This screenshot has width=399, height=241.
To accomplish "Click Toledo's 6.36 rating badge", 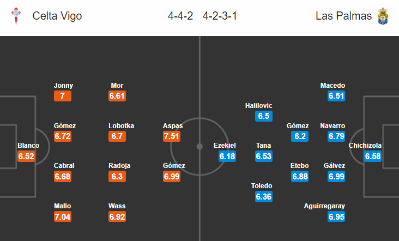I will pyautogui.click(x=264, y=196).
